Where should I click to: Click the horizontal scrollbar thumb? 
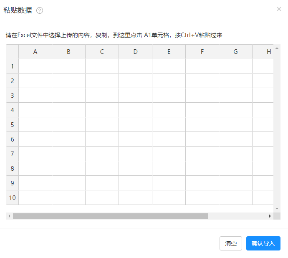pos(110,216)
